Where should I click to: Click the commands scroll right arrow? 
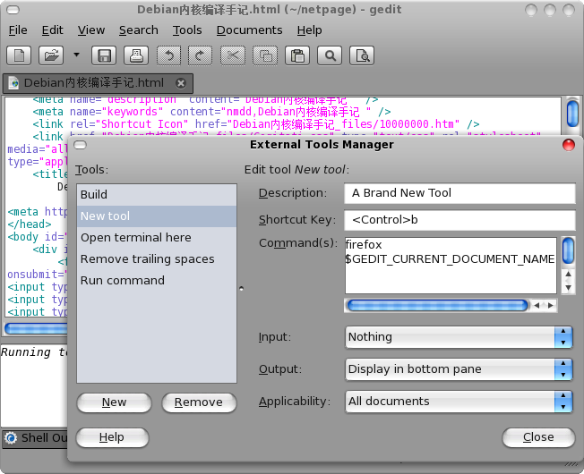pyautogui.click(x=550, y=306)
